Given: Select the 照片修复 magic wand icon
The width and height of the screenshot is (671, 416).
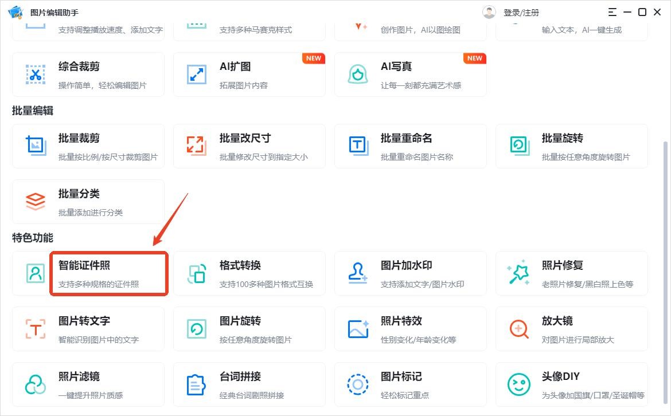Looking at the screenshot, I should click(x=519, y=273).
